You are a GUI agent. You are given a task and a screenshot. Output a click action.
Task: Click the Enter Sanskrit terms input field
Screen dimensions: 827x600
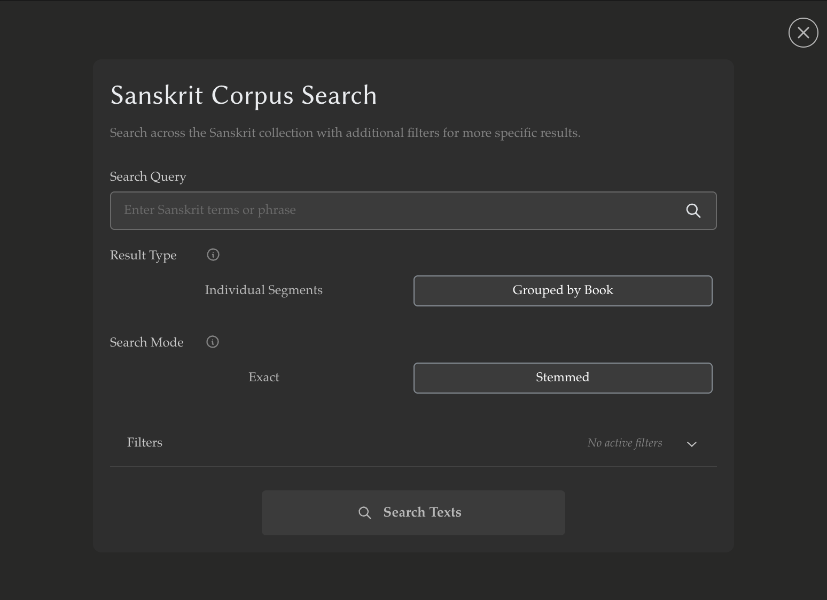point(374,211)
